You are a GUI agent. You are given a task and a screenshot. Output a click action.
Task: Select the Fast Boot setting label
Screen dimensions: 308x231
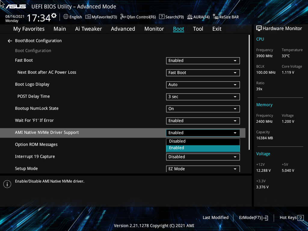pos(24,60)
